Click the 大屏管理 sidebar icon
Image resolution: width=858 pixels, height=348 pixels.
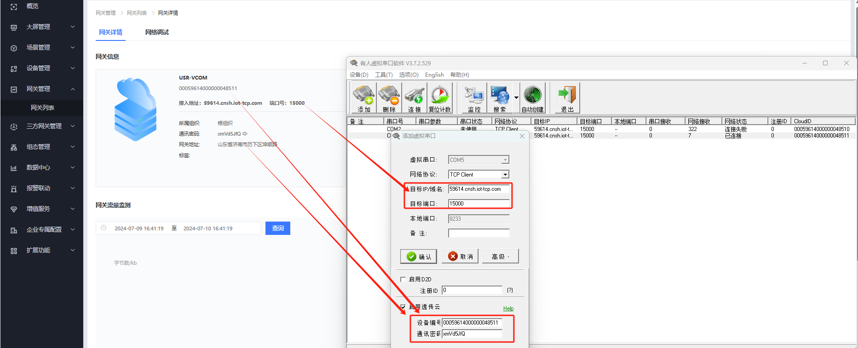coord(14,27)
